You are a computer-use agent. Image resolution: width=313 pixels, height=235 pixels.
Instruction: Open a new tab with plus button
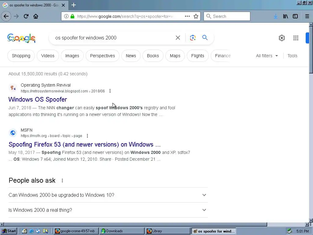click(74, 5)
